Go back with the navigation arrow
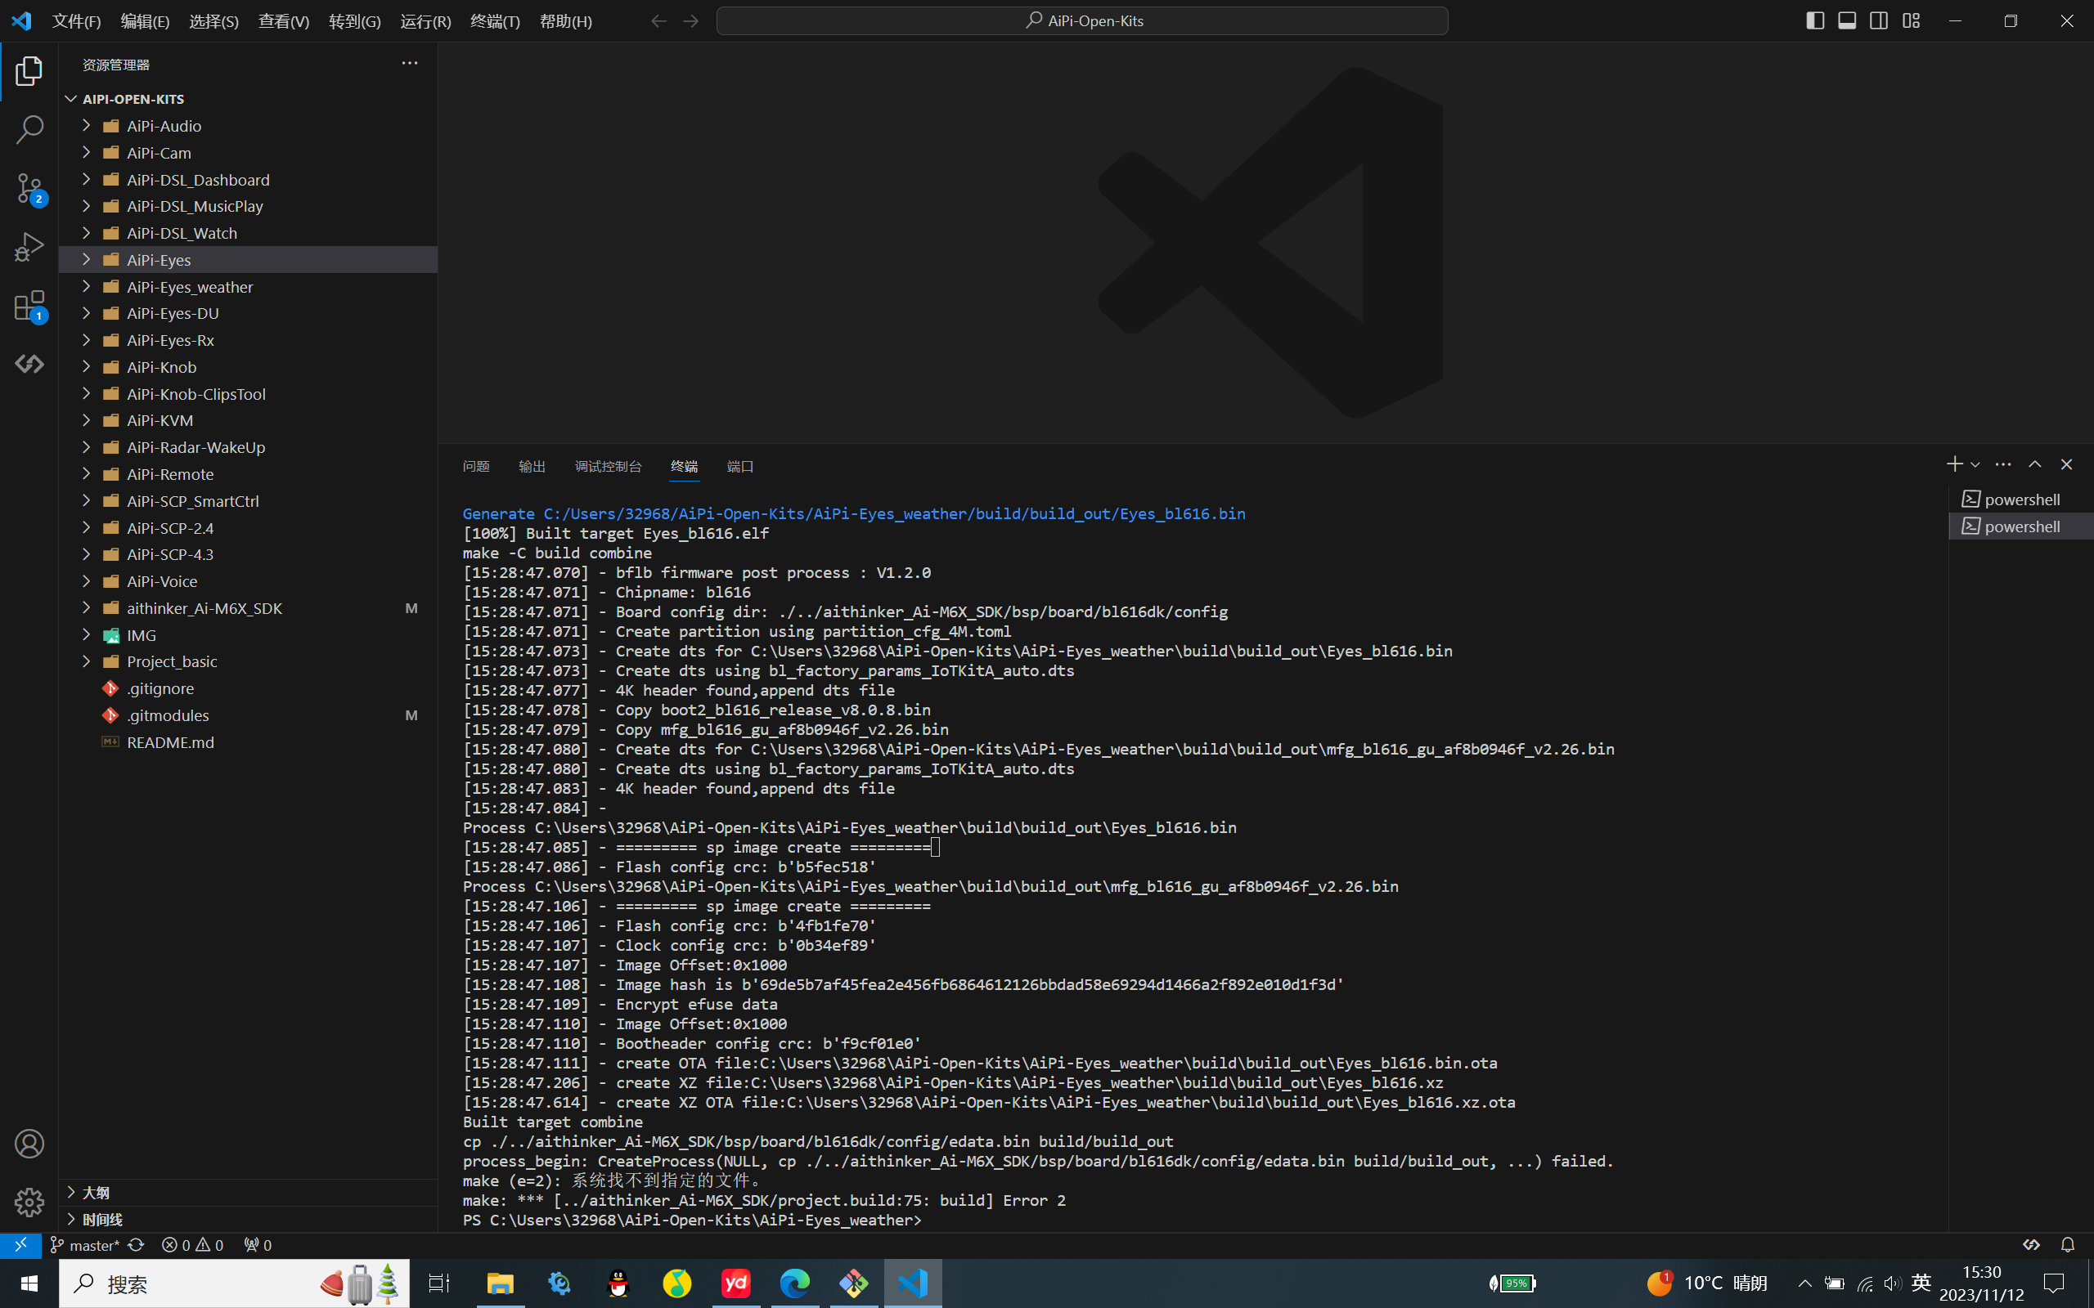The image size is (2094, 1308). 658,20
